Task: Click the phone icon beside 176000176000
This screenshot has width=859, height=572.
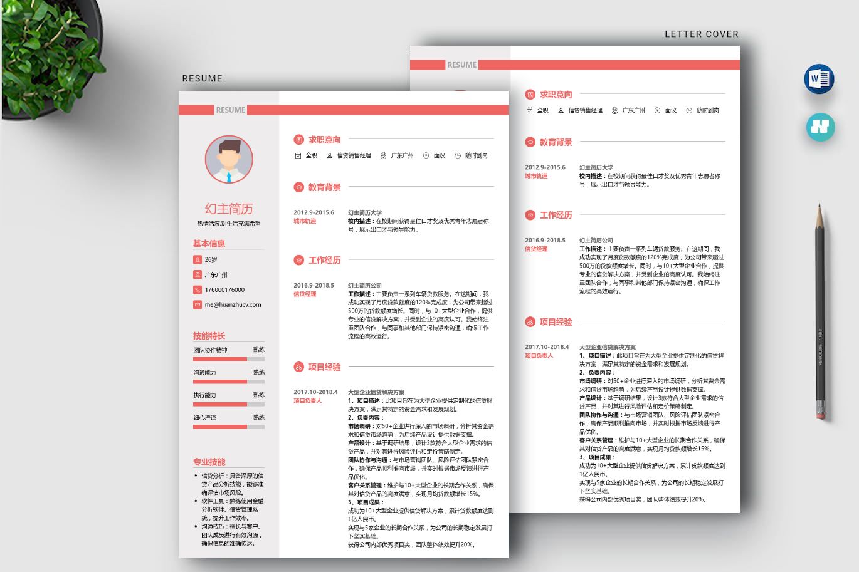Action: [x=198, y=289]
